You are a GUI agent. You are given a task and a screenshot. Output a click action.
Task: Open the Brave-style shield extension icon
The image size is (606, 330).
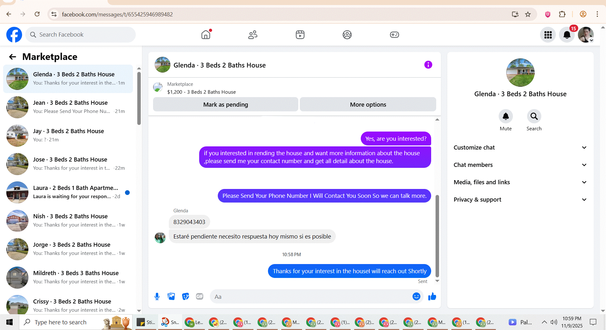[548, 14]
